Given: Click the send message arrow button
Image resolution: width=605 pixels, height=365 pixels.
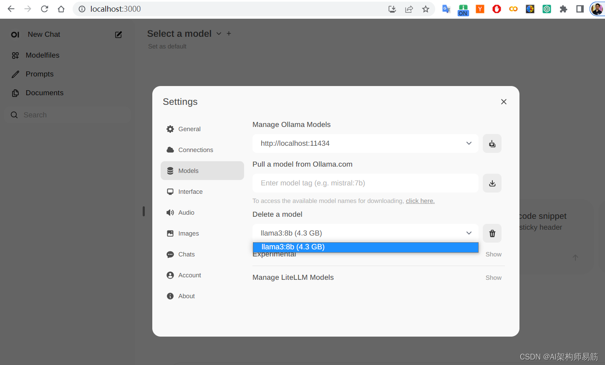Looking at the screenshot, I should tap(575, 258).
